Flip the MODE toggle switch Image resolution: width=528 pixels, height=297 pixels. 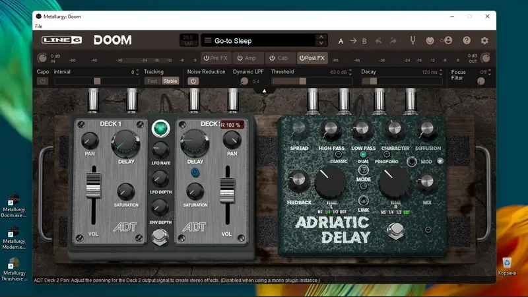pyautogui.click(x=363, y=170)
